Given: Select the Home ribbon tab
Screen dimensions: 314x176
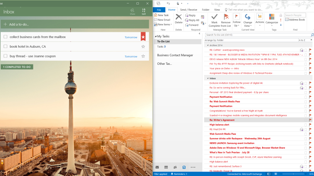Looking at the screenshot, I should click(172, 10).
